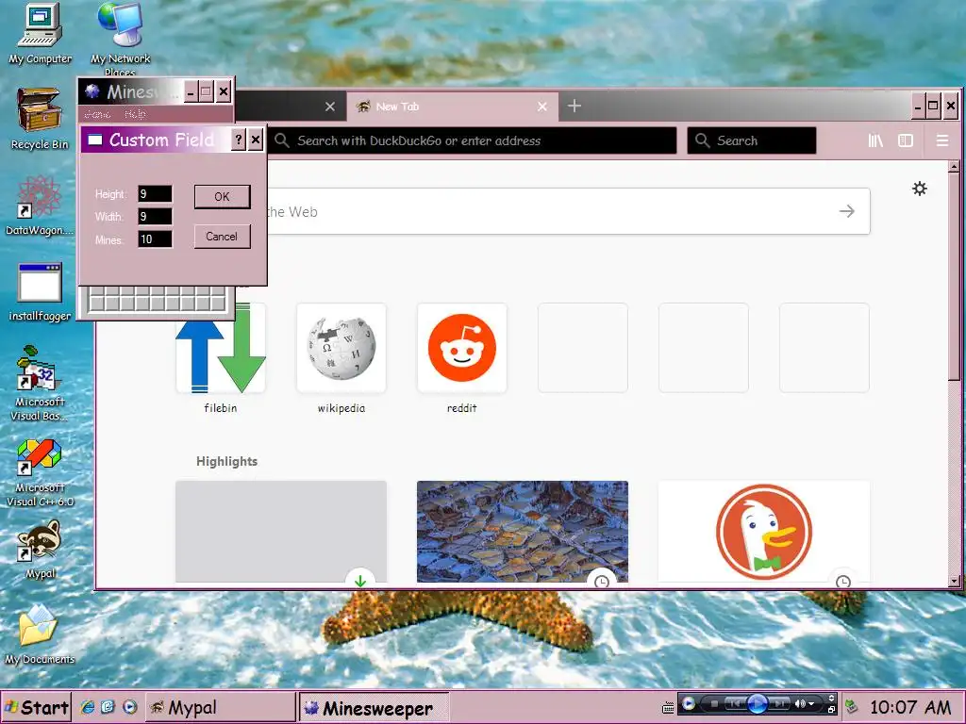Screen dimensions: 966x724
Task: Open the browser hamburger menu
Action: 942,141
